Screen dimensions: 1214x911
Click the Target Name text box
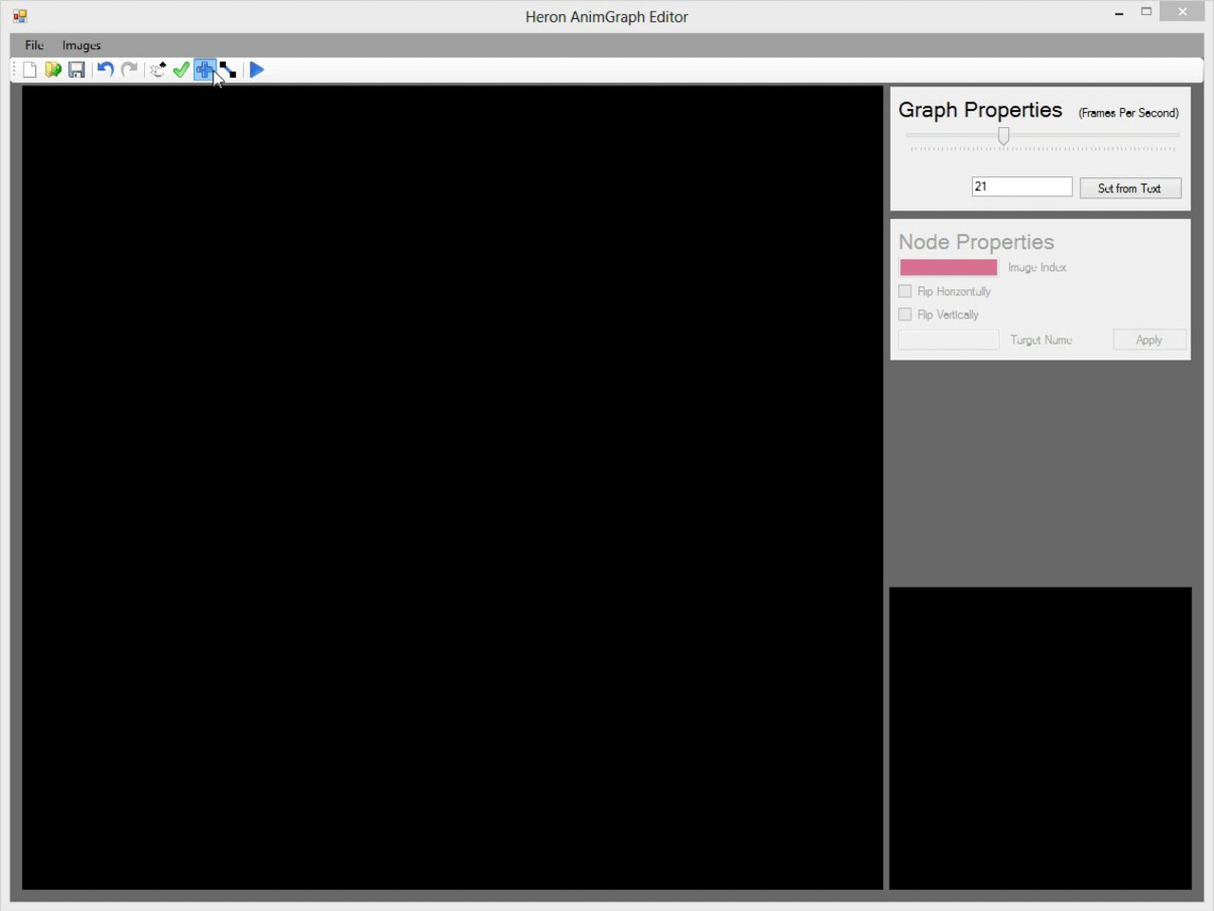(x=948, y=340)
